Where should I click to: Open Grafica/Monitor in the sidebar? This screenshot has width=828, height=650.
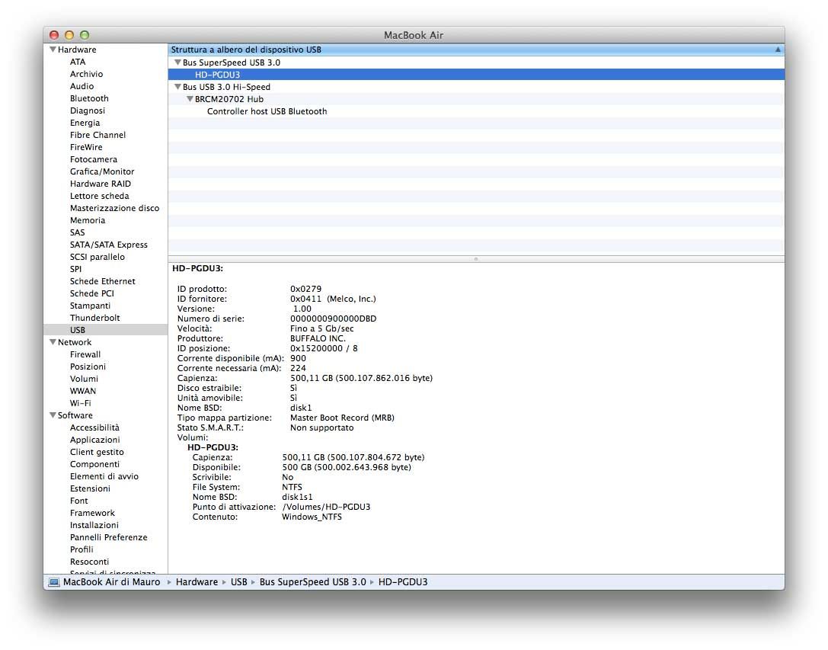pos(102,171)
